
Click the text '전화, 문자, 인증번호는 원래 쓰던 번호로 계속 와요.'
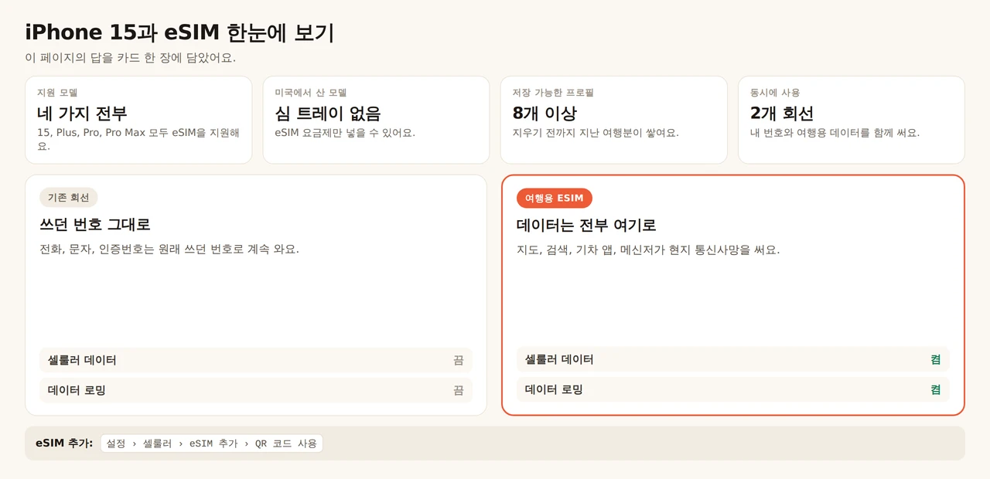[x=169, y=249]
